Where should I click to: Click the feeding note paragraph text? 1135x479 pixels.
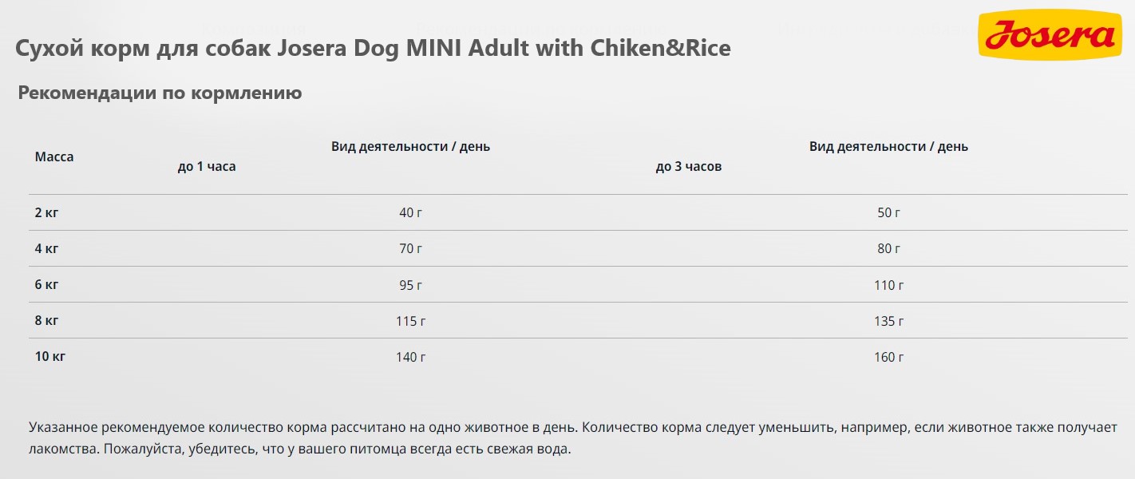[569, 438]
